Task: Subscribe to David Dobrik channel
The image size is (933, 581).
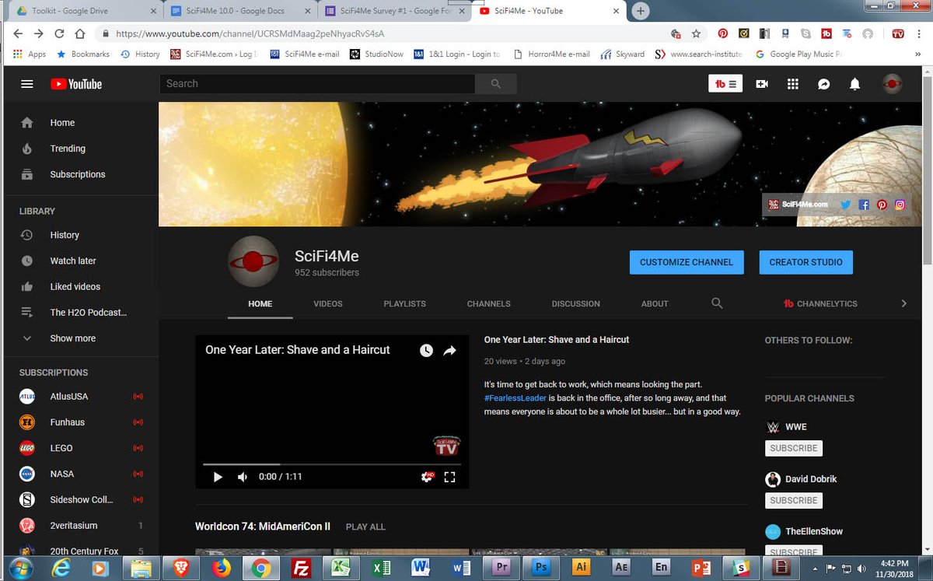Action: [793, 500]
